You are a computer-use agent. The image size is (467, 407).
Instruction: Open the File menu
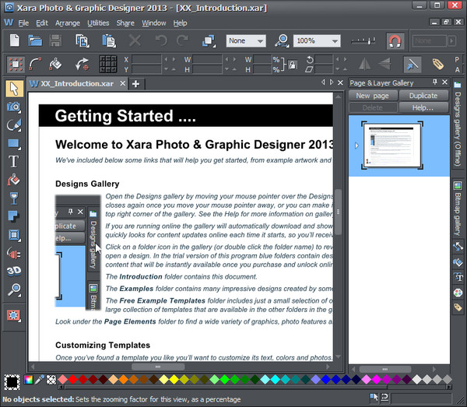23,23
